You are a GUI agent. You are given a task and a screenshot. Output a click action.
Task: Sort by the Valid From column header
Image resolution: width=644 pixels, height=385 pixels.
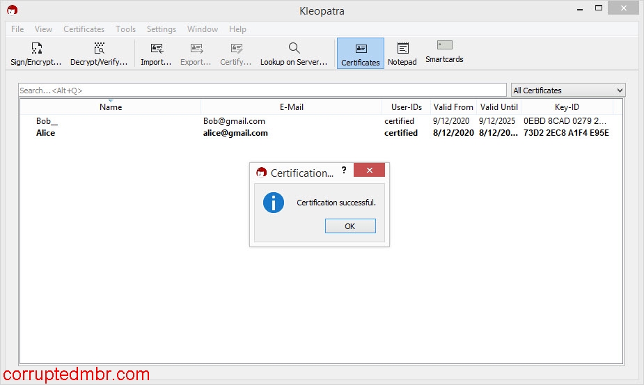pos(453,107)
